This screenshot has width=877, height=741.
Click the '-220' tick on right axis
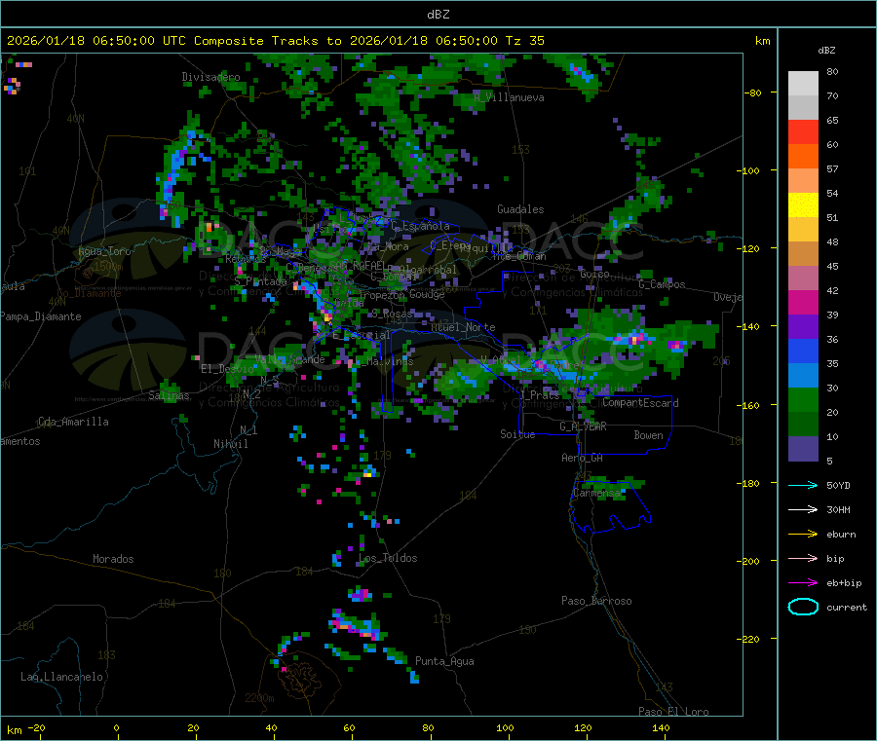click(x=747, y=639)
